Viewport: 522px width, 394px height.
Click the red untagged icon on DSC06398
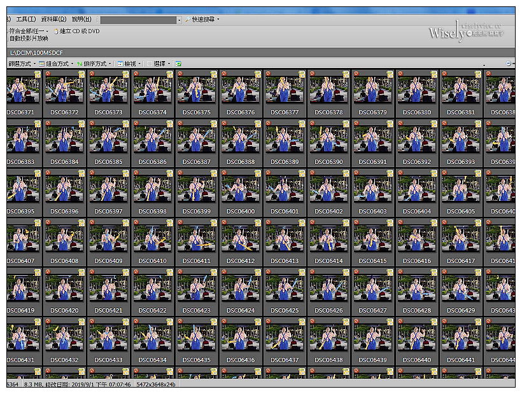point(136,172)
